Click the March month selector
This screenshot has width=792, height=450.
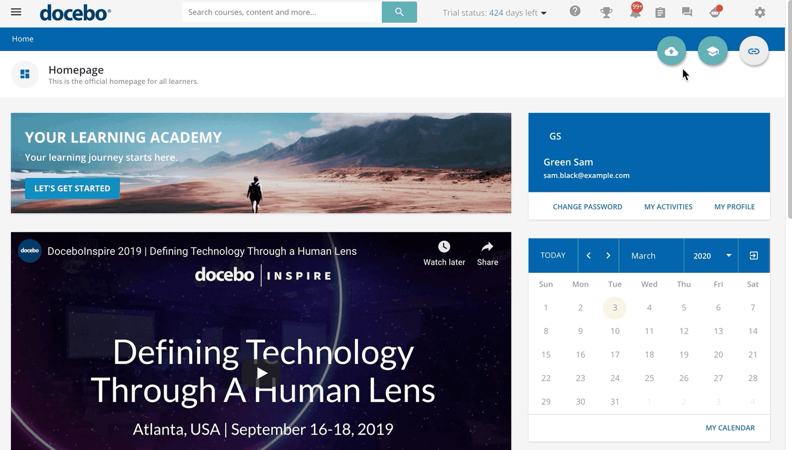(x=651, y=256)
